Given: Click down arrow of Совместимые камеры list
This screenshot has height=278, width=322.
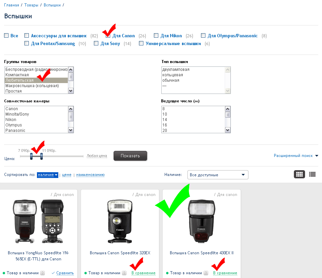Looking at the screenshot, I should [x=71, y=130].
